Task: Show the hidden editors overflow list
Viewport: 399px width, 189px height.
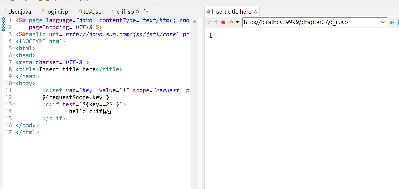Action: pyautogui.click(x=146, y=10)
